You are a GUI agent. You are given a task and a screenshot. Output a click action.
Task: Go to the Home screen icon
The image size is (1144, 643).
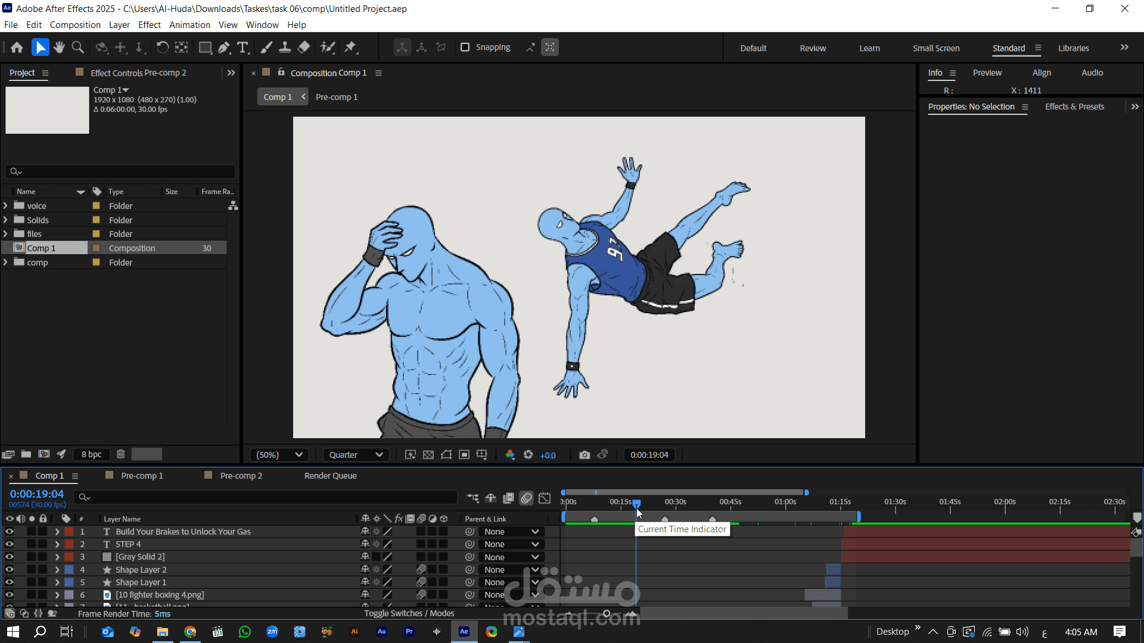point(17,48)
